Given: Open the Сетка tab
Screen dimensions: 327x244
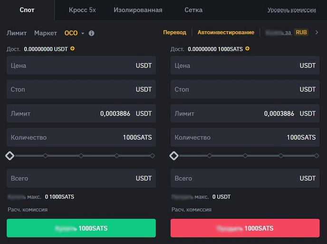Looking at the screenshot, I should click(x=193, y=10).
